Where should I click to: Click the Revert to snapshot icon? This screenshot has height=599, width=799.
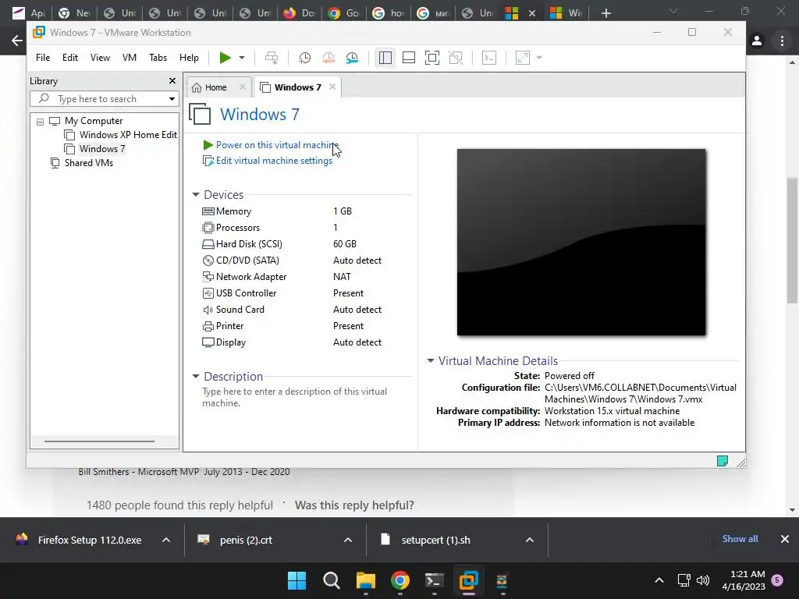point(328,58)
